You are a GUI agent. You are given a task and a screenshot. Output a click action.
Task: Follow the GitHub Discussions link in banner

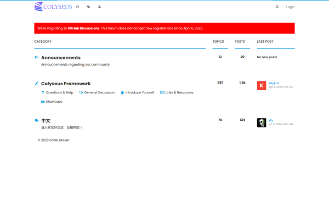point(83,28)
